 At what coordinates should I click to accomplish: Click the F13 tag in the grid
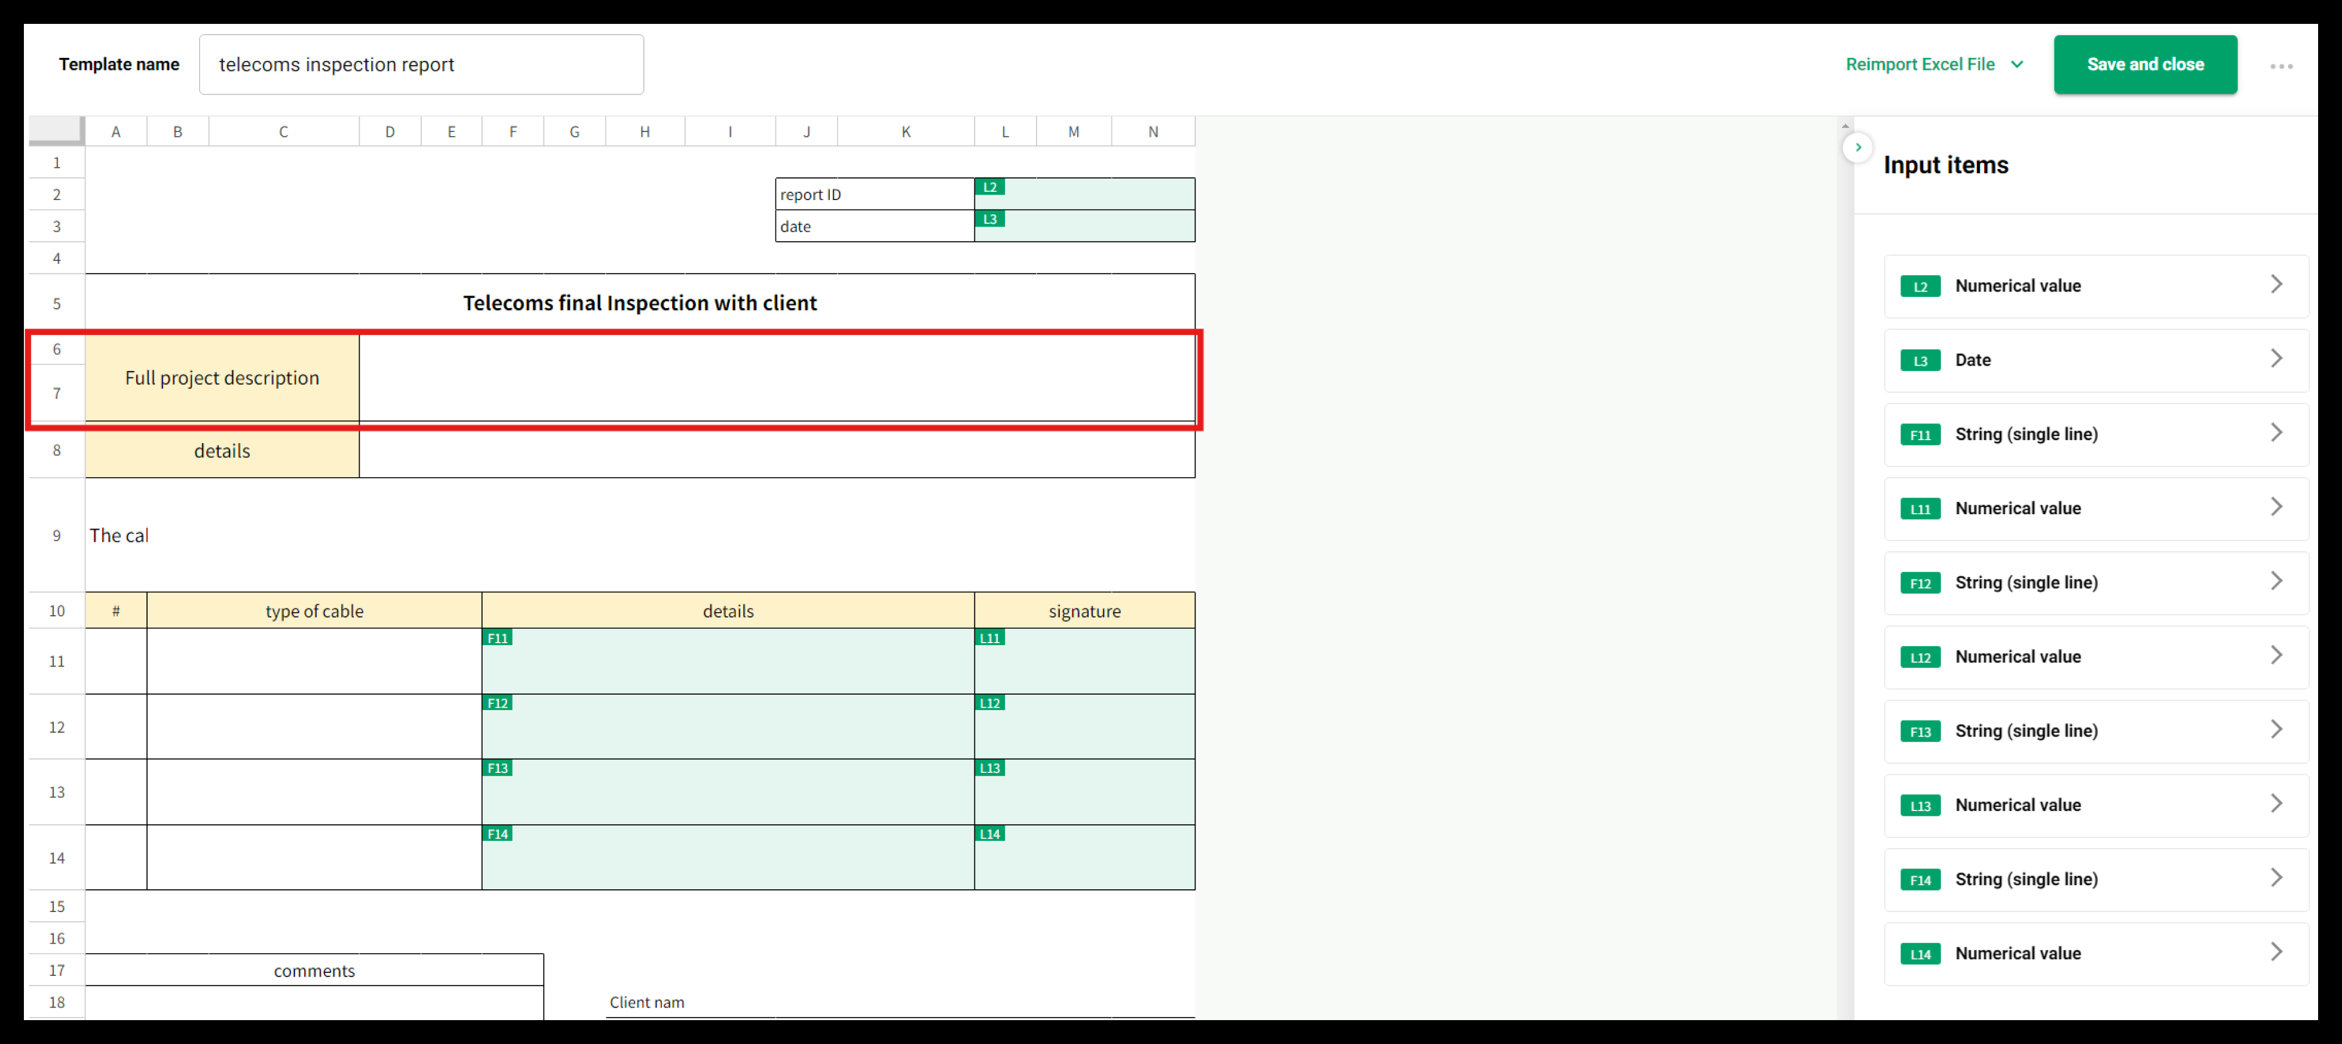click(497, 768)
